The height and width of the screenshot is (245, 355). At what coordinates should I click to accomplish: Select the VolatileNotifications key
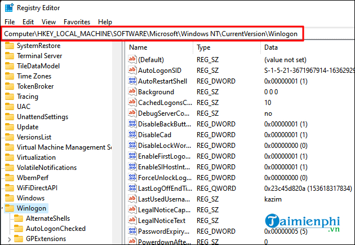[x=47, y=168]
